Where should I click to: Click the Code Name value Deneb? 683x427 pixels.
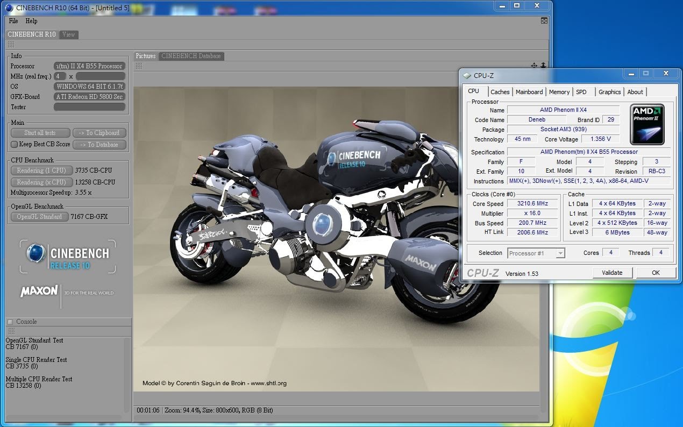point(537,120)
